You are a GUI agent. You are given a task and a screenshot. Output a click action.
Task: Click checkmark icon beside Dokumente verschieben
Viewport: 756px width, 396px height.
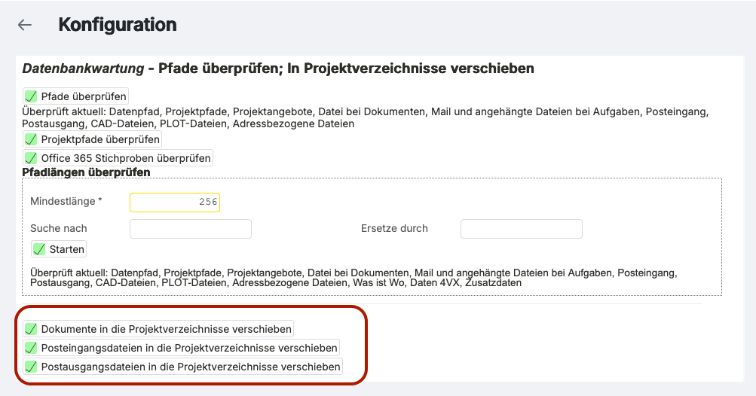coord(31,329)
